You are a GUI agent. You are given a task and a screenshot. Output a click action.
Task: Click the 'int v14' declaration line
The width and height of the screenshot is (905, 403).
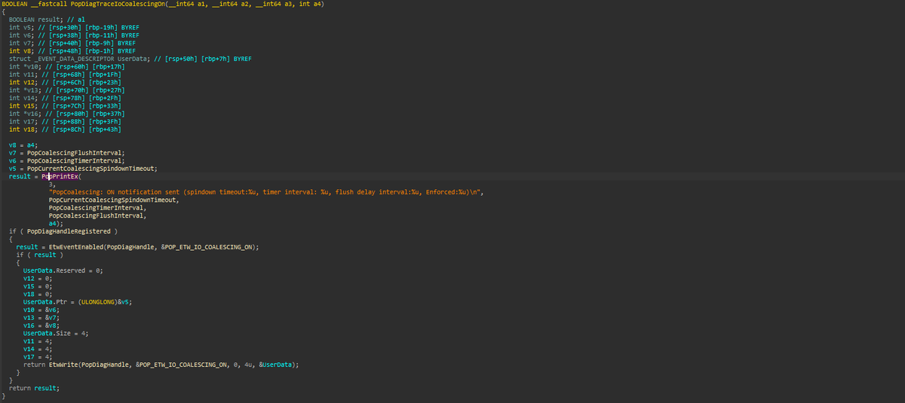click(x=65, y=97)
